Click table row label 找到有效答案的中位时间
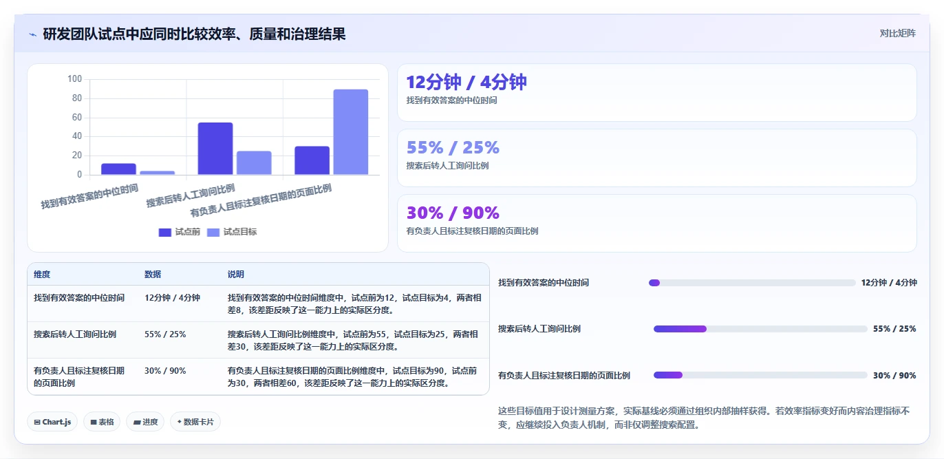The height and width of the screenshot is (459, 944). [x=79, y=298]
